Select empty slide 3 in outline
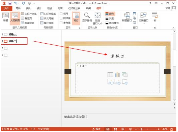This screenshot has width=178, height=132. (6, 48)
